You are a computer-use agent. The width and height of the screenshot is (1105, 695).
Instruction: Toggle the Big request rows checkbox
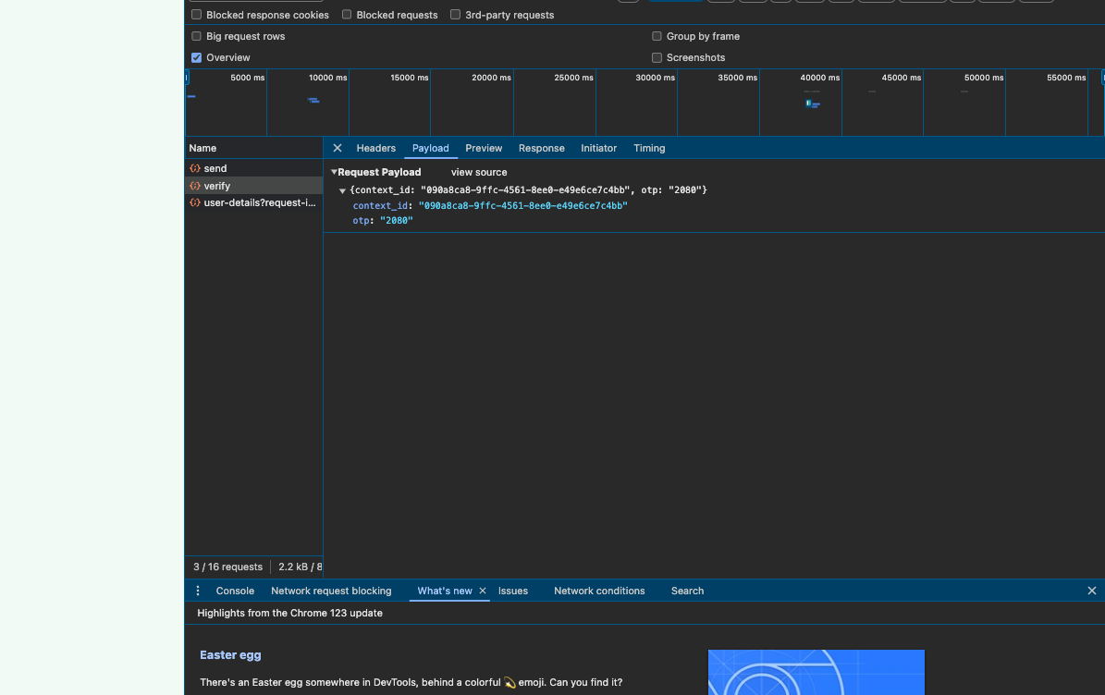tap(197, 36)
